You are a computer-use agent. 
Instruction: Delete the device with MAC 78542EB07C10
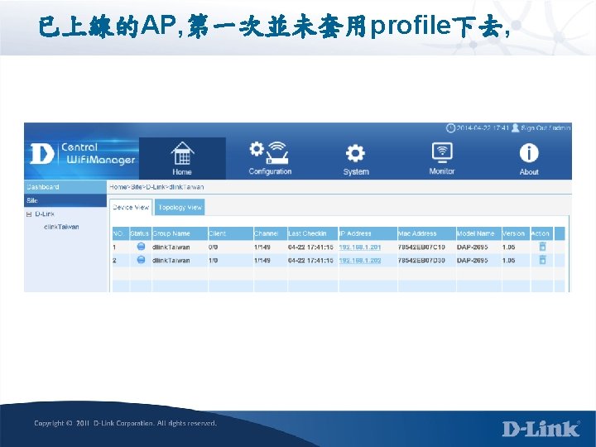coord(542,247)
